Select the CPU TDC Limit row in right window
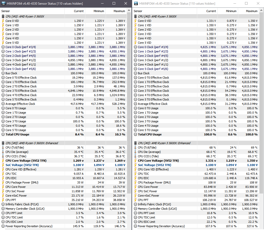The image size is (264, 230). 196,217
